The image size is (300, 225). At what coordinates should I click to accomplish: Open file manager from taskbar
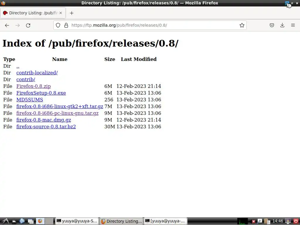click(14, 221)
